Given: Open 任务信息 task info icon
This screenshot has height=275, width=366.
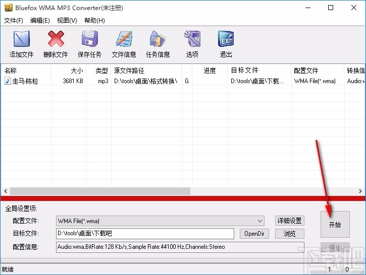Looking at the screenshot, I should (158, 39).
